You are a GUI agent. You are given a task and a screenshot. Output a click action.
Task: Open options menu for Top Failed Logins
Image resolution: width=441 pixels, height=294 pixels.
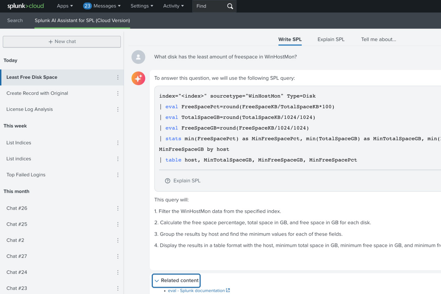point(118,175)
